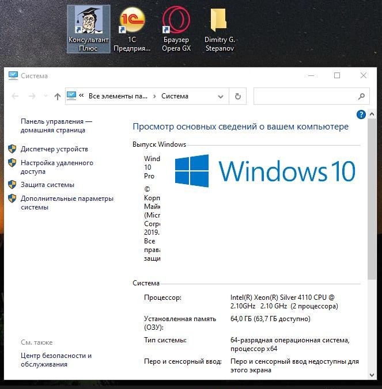Image resolution: width=382 pixels, height=389 pixels.
Task: Click the Windows 10 logo image
Action: pos(265,171)
